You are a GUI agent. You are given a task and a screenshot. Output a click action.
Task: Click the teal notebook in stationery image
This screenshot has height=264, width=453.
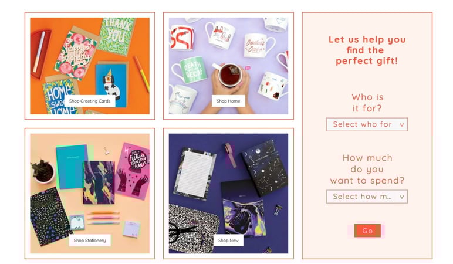coord(73,167)
